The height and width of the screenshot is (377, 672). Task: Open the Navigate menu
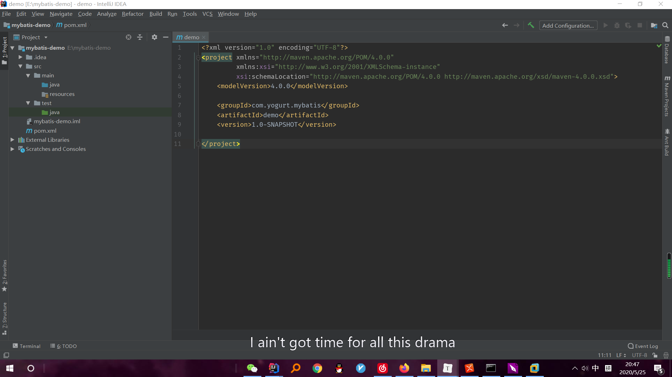pyautogui.click(x=61, y=14)
